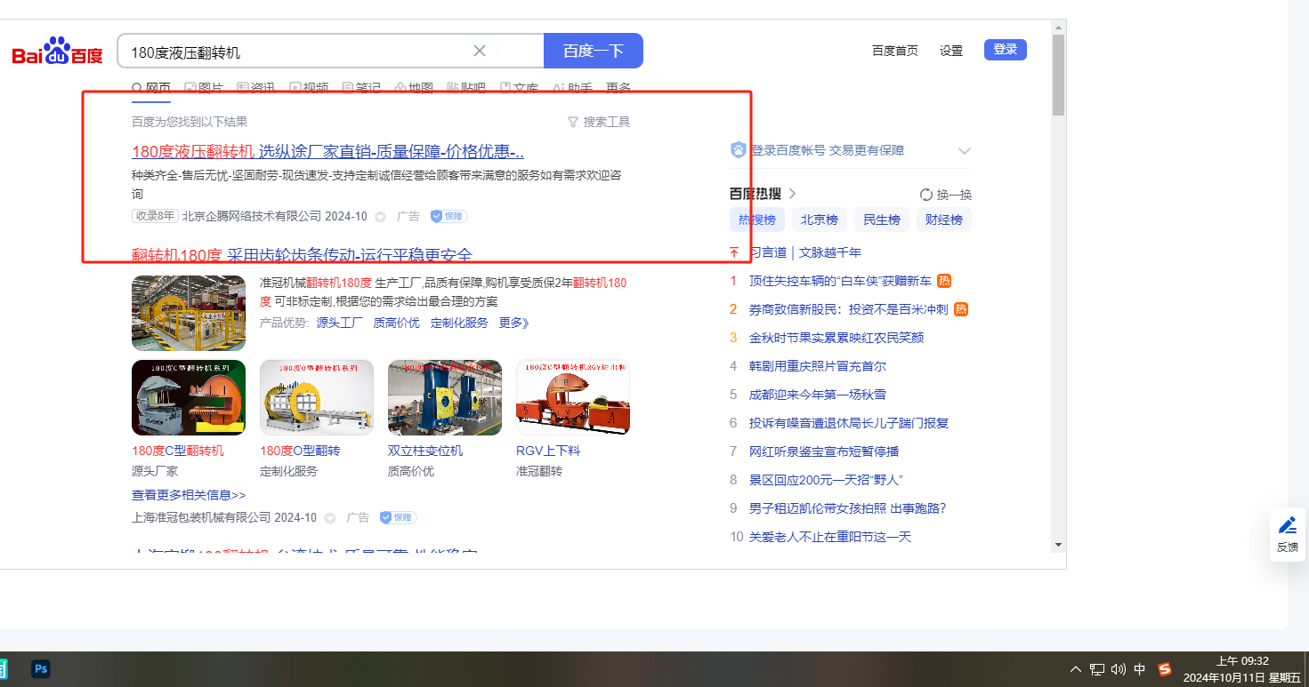Open hot search 成都迎来今年第一场秋雪
This screenshot has height=687, width=1309.
(x=818, y=395)
